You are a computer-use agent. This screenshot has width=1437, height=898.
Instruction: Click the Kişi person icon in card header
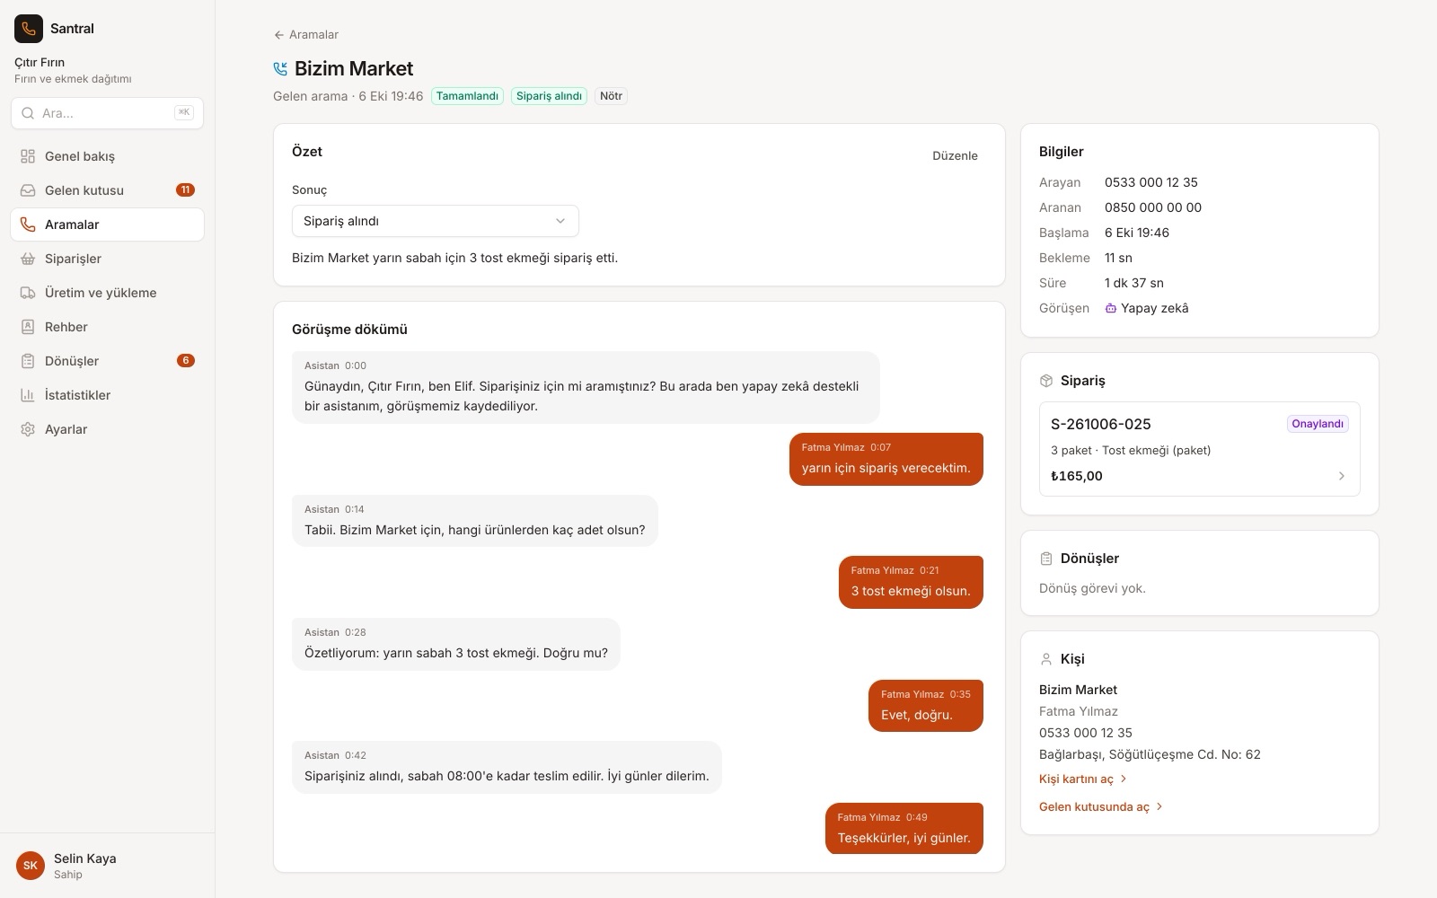point(1046,659)
